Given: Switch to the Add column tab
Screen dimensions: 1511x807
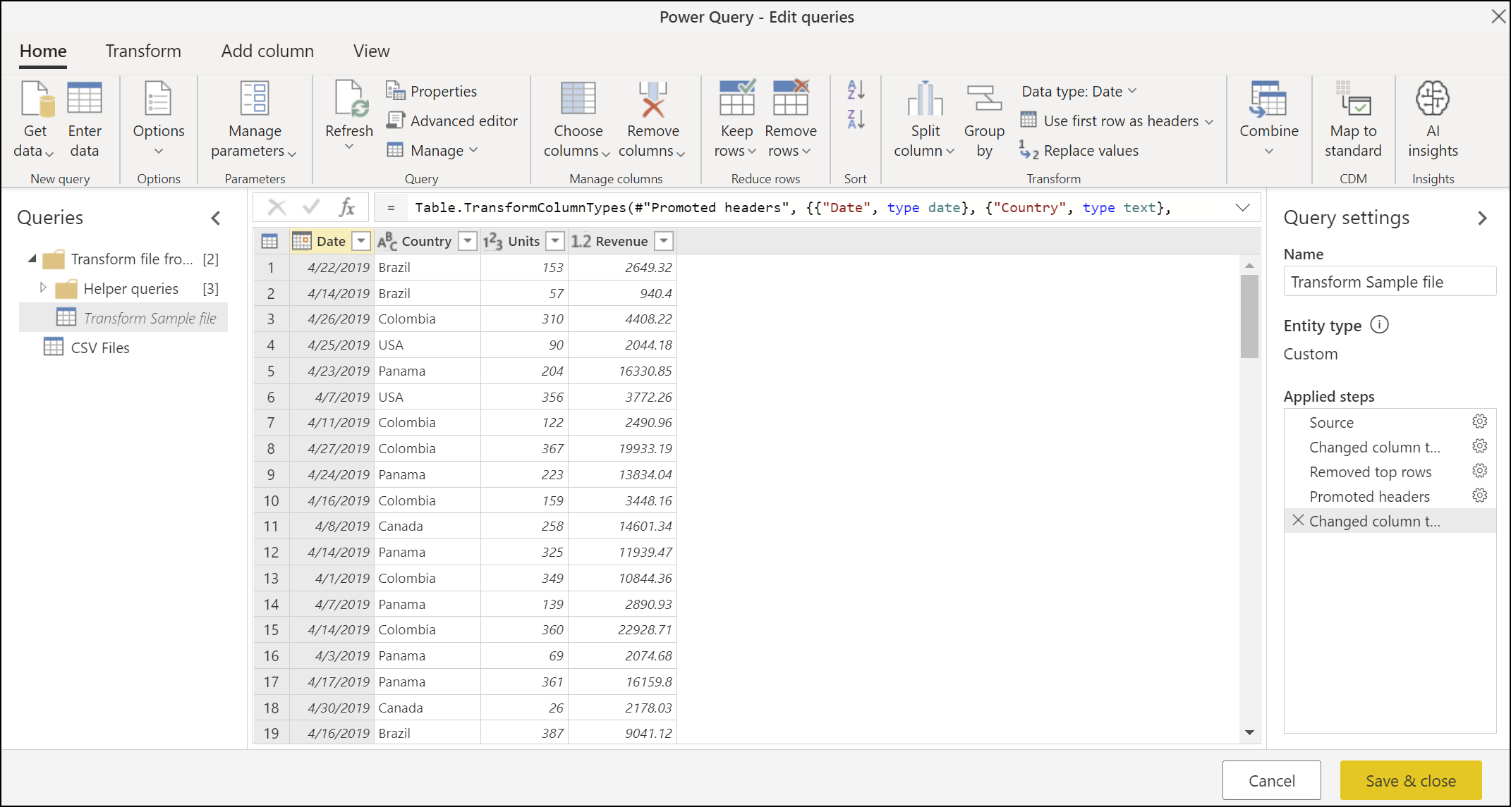Looking at the screenshot, I should coord(268,49).
